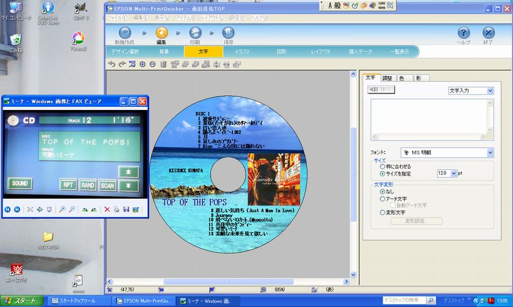The image size is (513, 307).
Task: Select 変形文字 transform option
Action: [393, 213]
